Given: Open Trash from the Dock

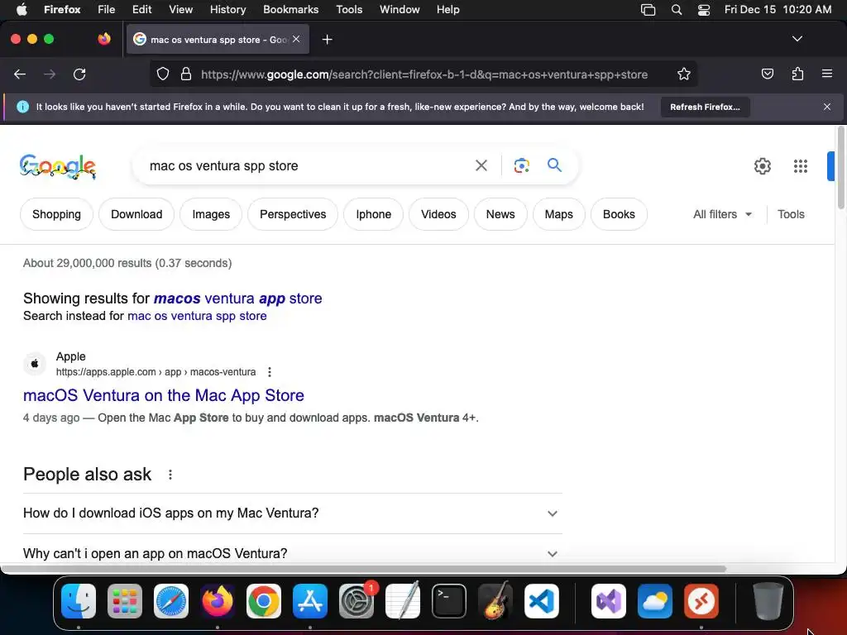Looking at the screenshot, I should tap(768, 601).
